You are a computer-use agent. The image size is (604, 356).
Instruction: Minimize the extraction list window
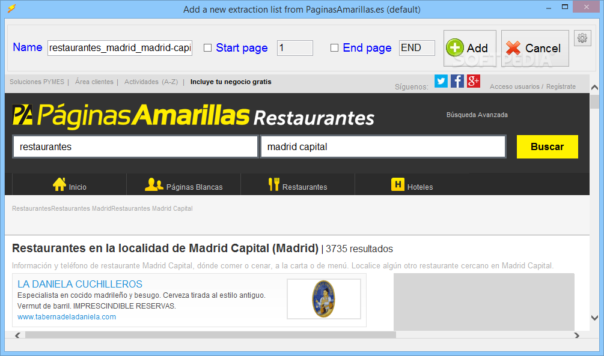[549, 8]
